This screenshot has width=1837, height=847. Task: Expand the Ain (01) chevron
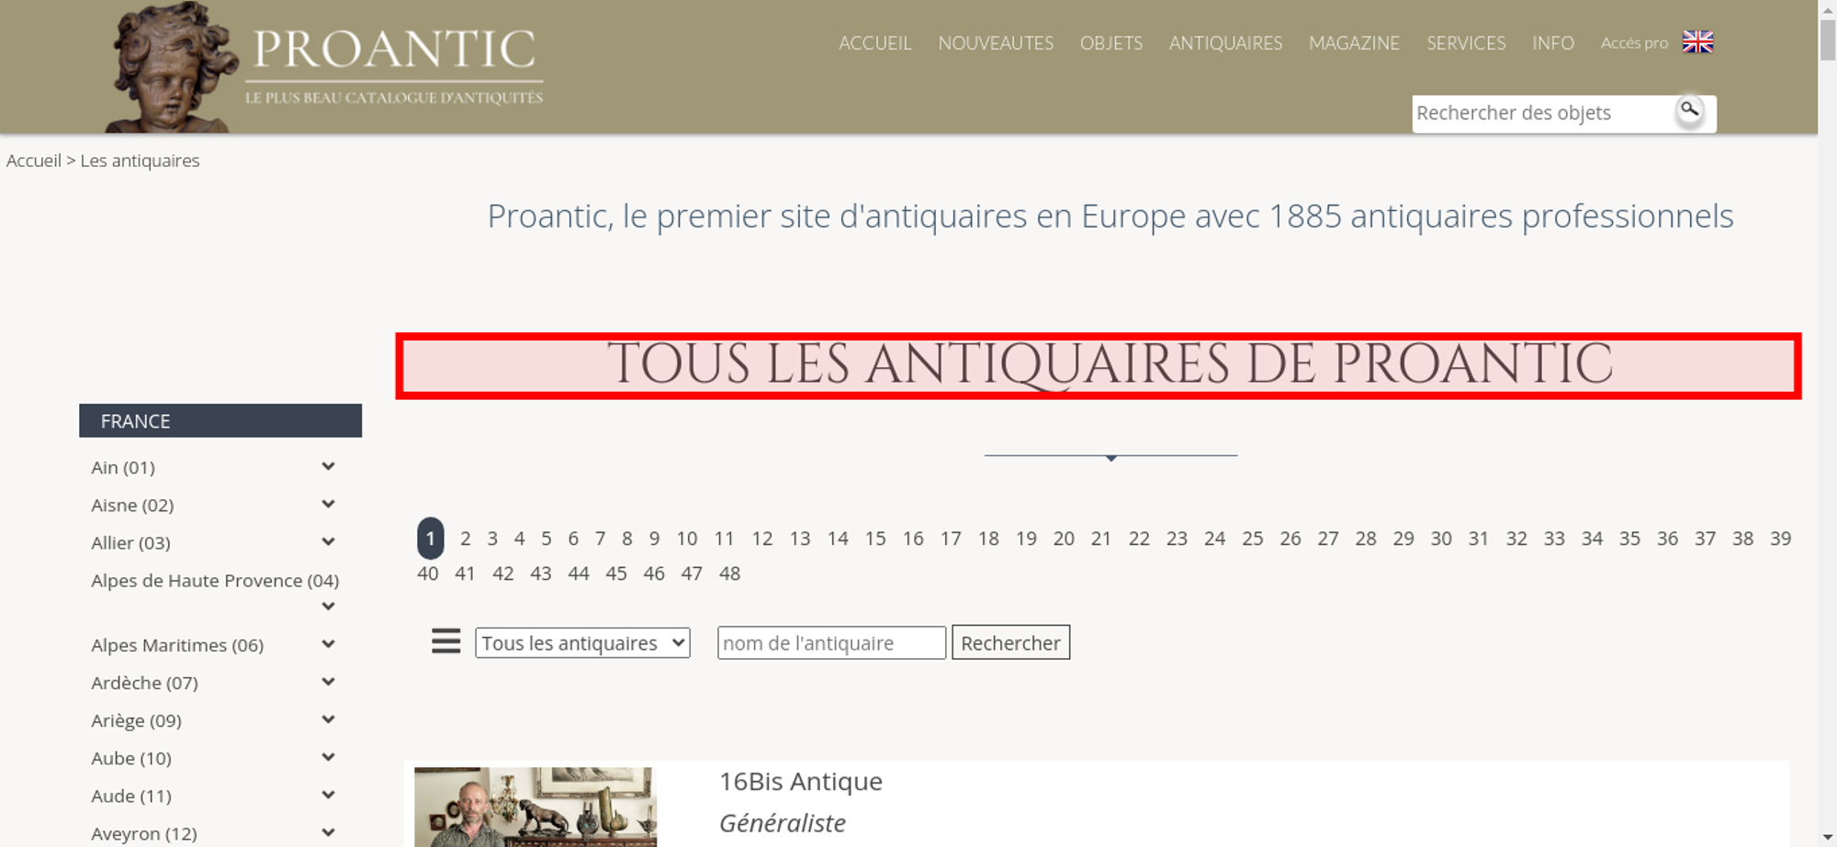(x=328, y=466)
